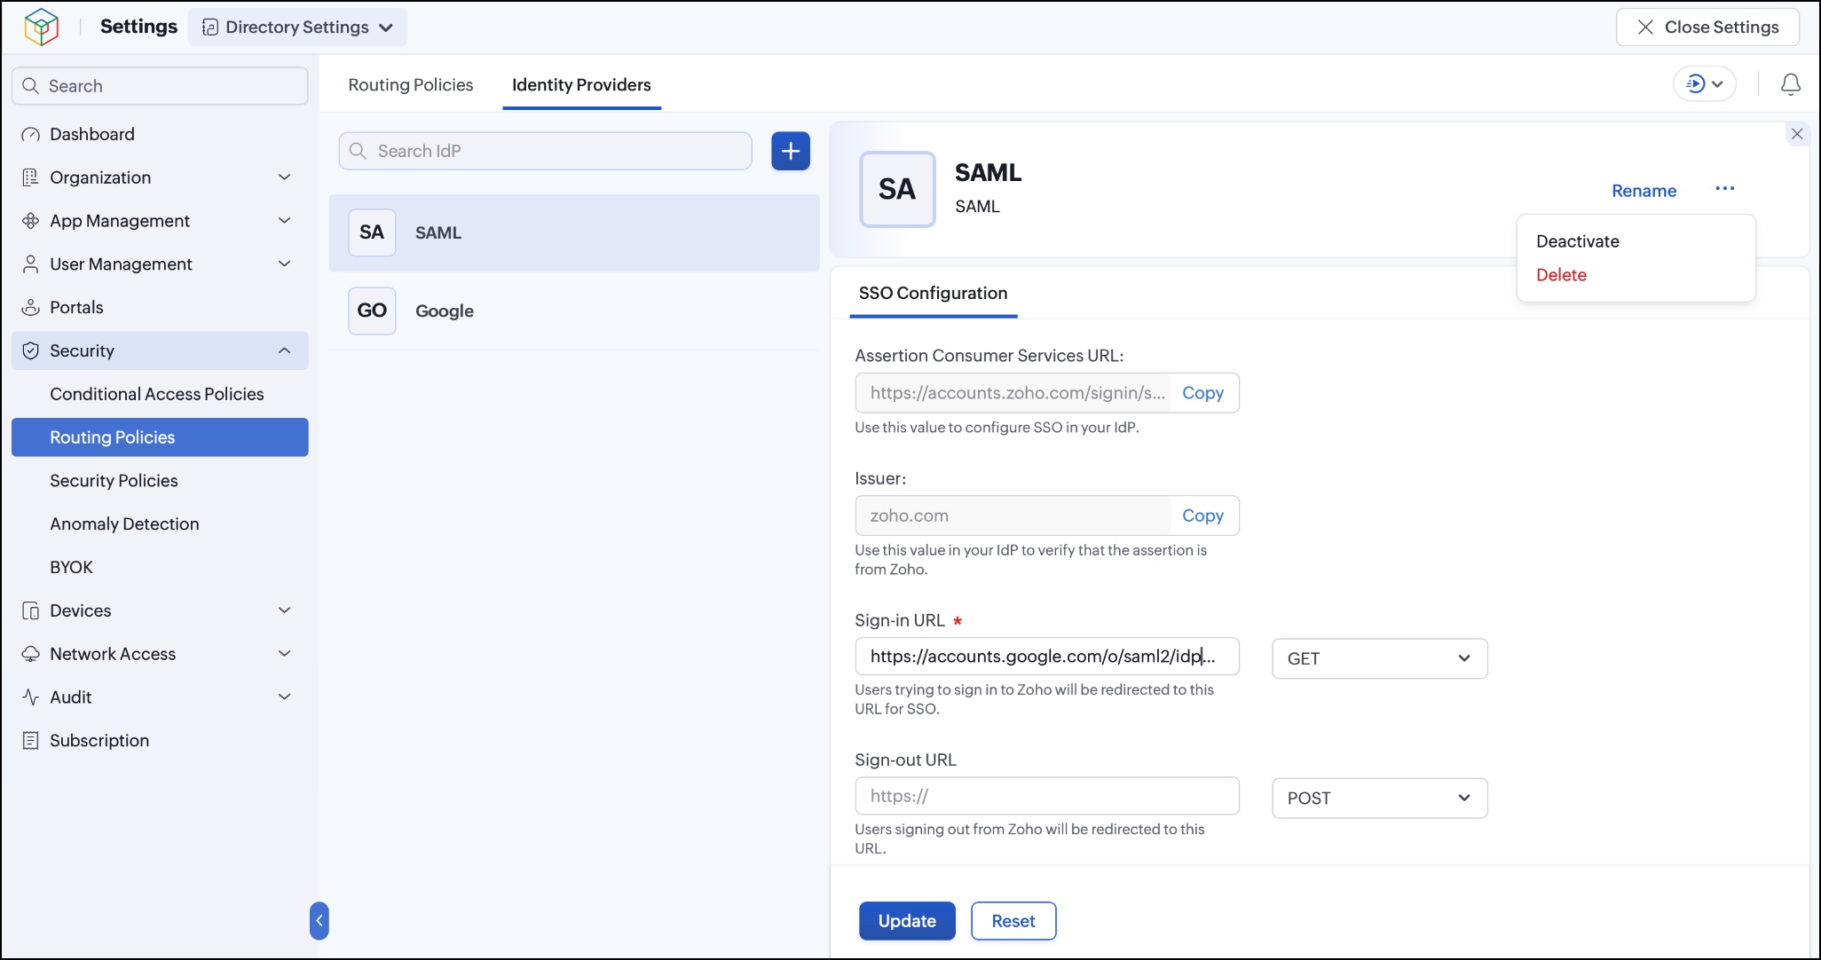Image resolution: width=1821 pixels, height=960 pixels.
Task: Expand the App Management chevron
Action: 285,221
